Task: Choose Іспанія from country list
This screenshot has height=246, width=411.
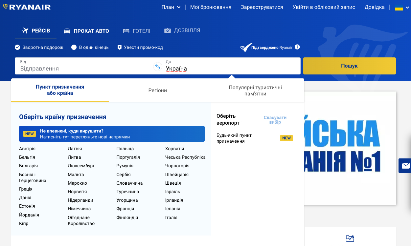Action: (x=172, y=209)
